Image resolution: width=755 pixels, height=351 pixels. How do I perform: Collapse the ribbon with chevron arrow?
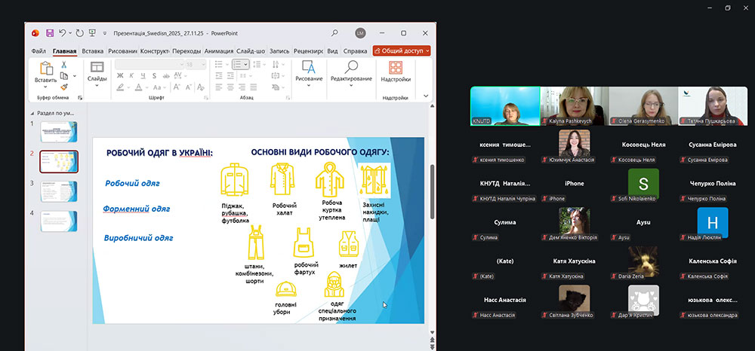pos(426,96)
